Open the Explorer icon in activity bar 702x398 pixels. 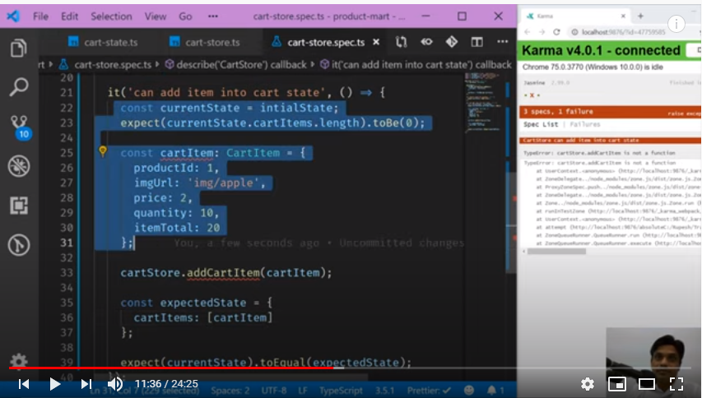click(x=18, y=49)
